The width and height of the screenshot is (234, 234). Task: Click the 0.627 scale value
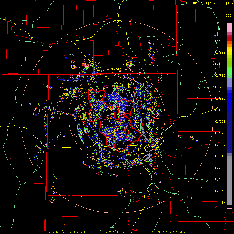pyautogui.click(x=220, y=110)
